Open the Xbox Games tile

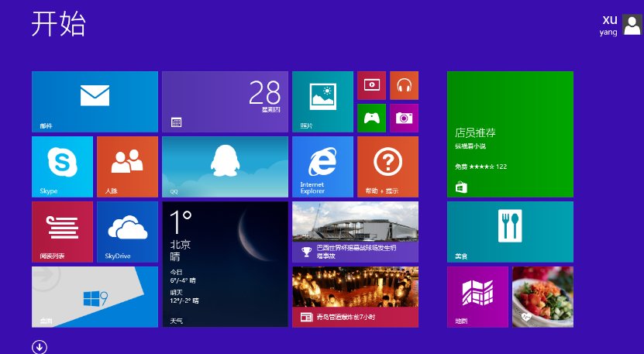click(x=372, y=118)
